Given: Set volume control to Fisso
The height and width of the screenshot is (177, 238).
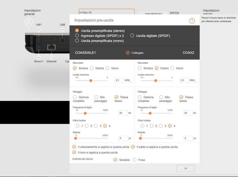Looking at the screenshot, I should point(134,160).
